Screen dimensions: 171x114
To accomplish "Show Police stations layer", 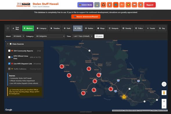I will click(139, 28).
